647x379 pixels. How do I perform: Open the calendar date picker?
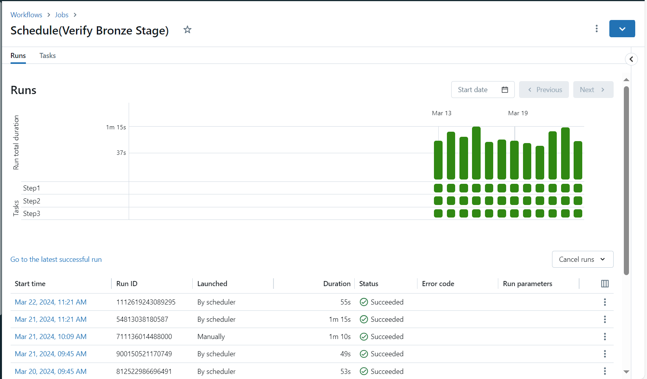505,89
